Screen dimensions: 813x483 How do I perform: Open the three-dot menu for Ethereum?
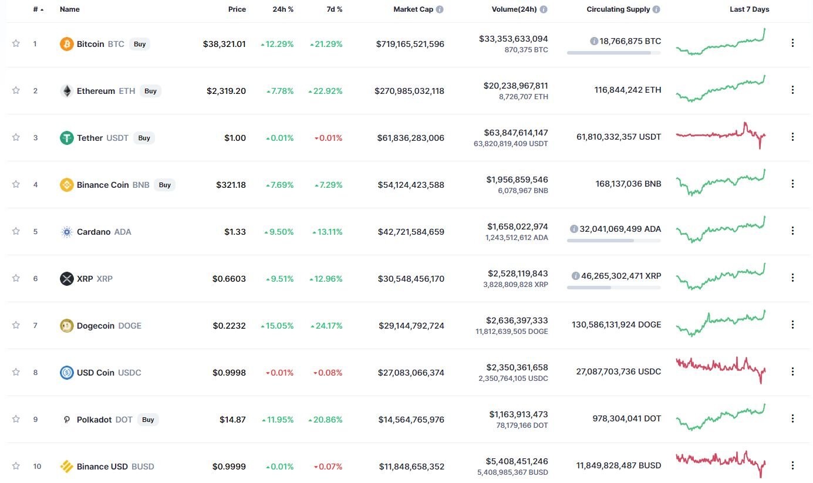point(792,90)
